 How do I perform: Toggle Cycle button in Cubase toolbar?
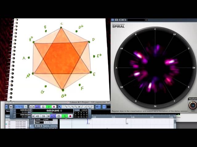[38, 107]
